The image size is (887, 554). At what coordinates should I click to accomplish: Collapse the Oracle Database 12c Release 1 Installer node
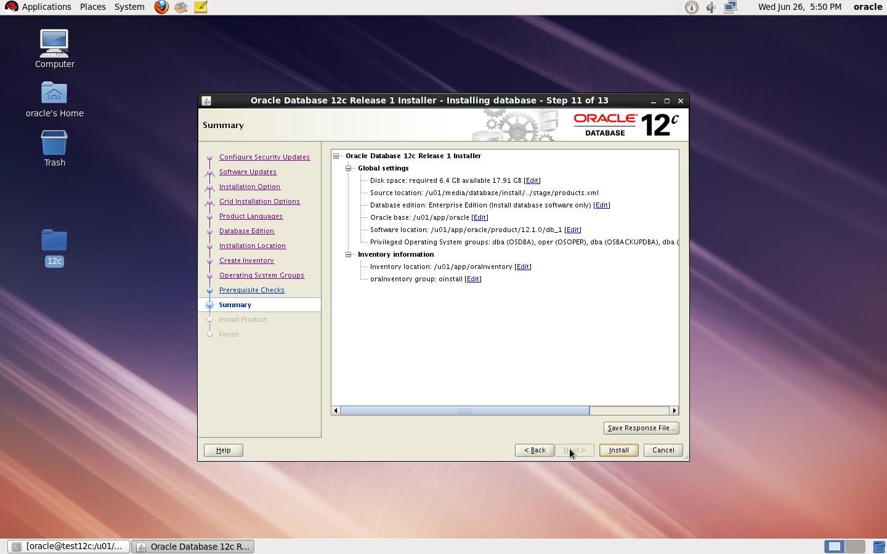[x=336, y=156]
